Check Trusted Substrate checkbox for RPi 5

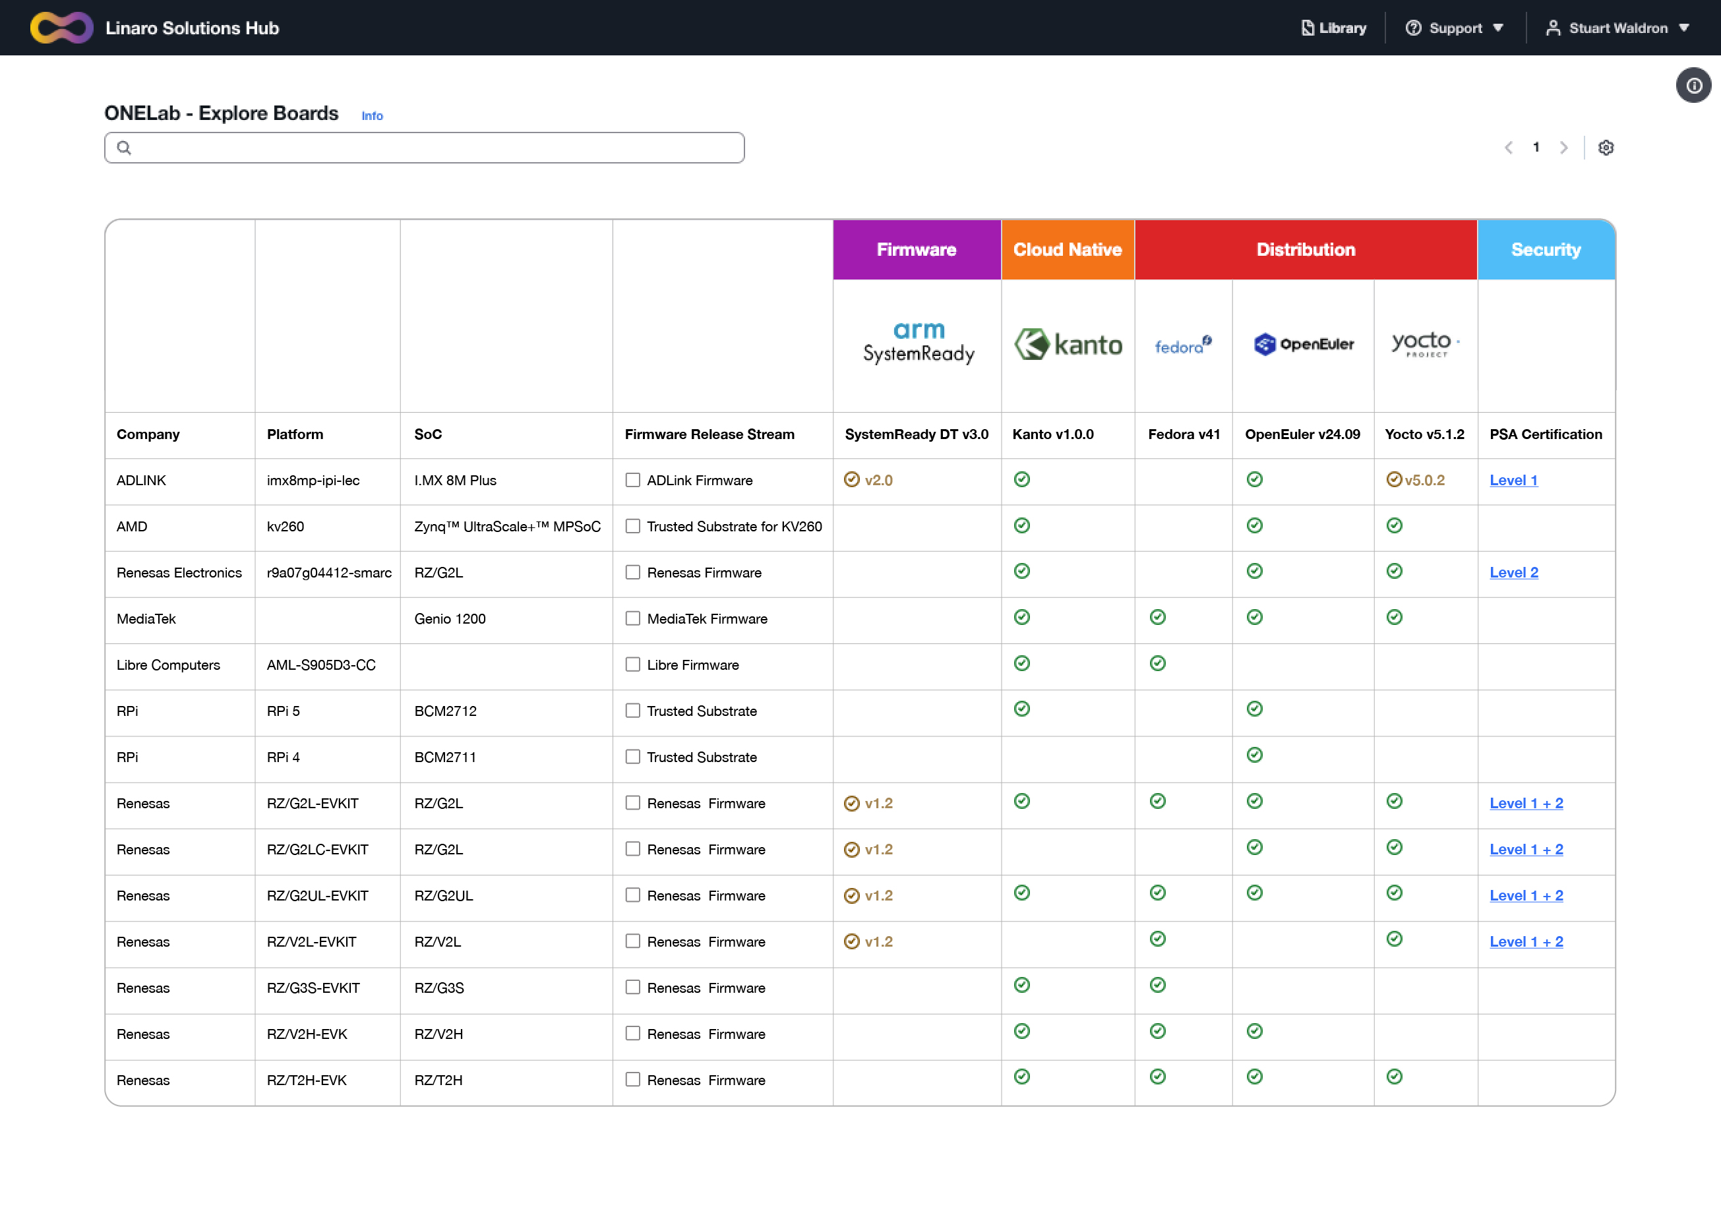click(632, 711)
